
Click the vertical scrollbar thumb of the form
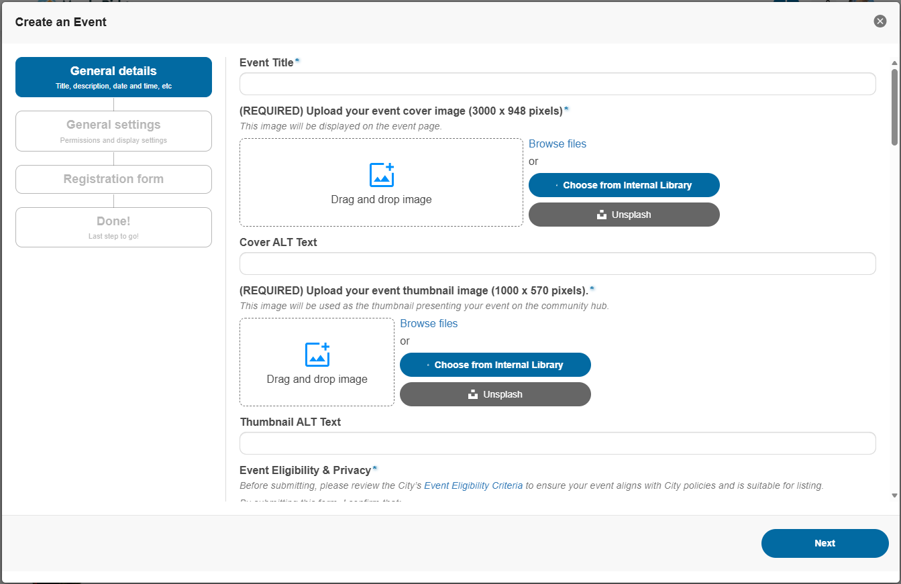click(894, 107)
